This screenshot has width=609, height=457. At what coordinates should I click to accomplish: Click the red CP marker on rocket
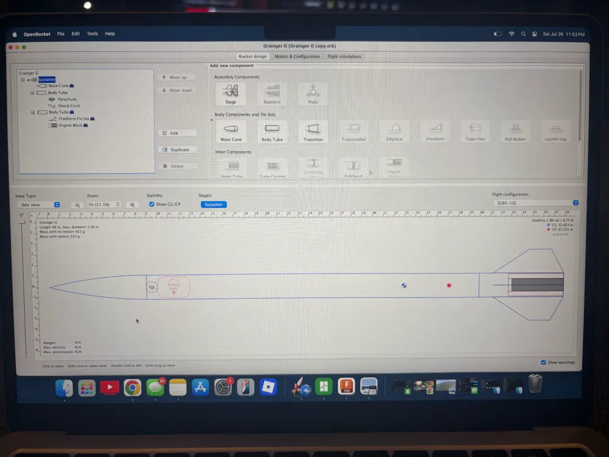pyautogui.click(x=449, y=286)
